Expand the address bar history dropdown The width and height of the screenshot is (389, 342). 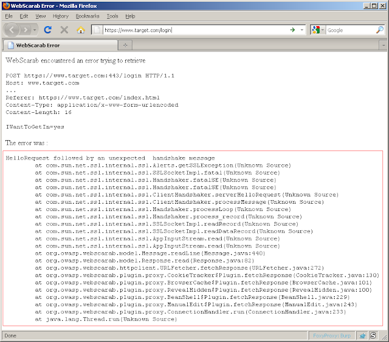pyautogui.click(x=302, y=30)
